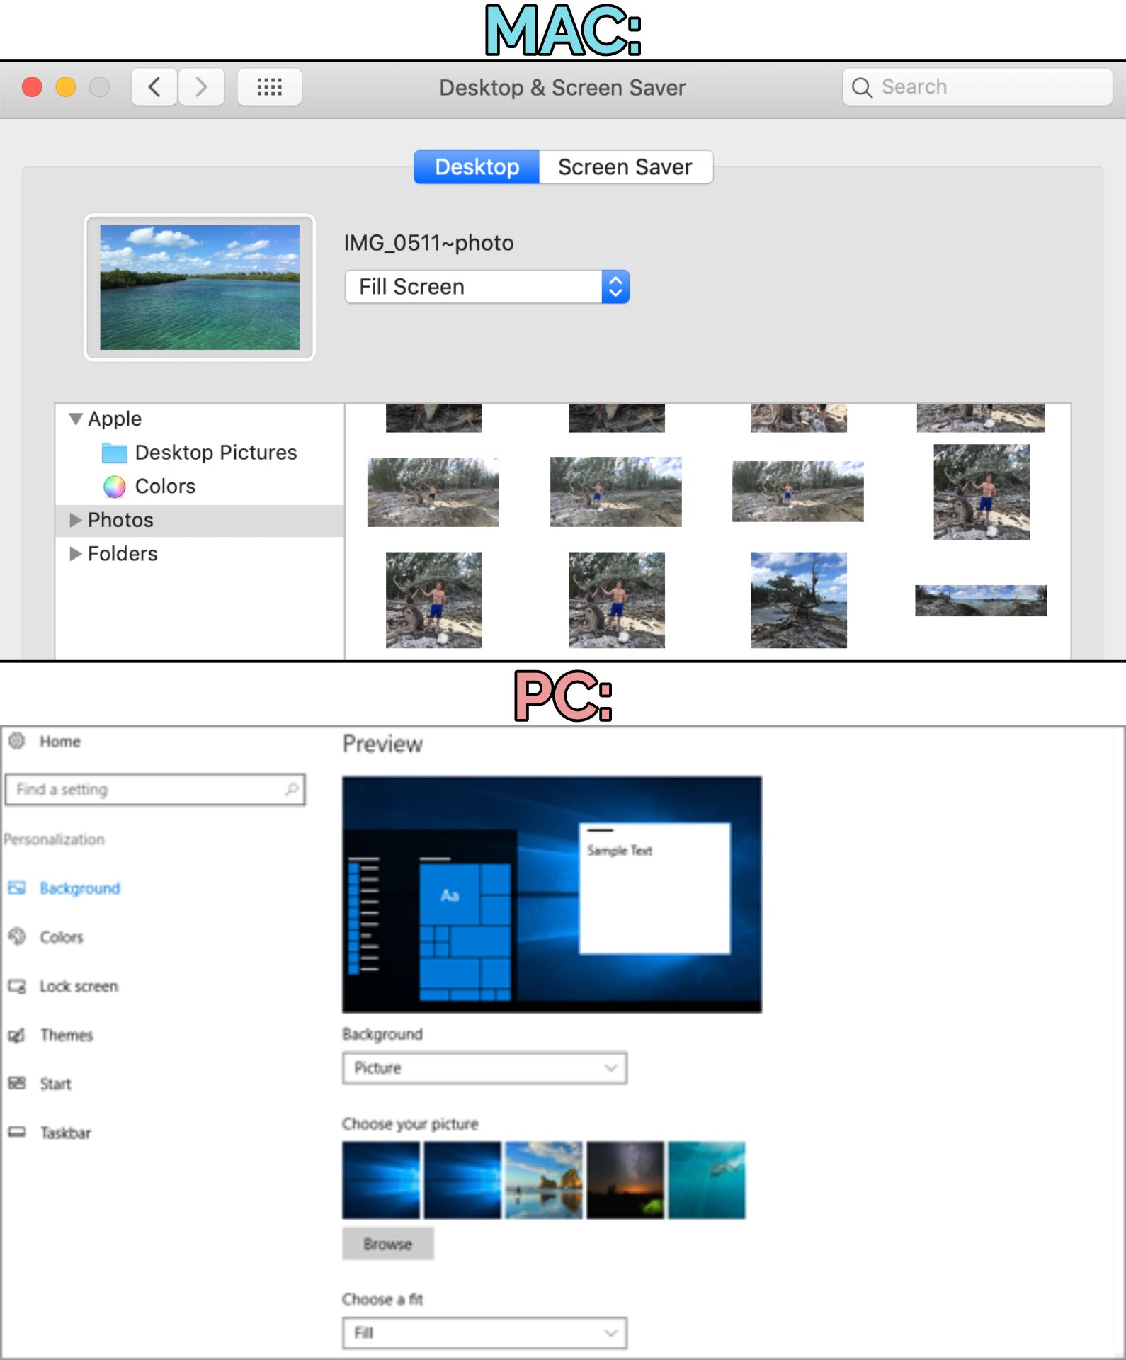Image resolution: width=1126 pixels, height=1360 pixels.
Task: Collapse the Apple tree section
Action: 76,419
